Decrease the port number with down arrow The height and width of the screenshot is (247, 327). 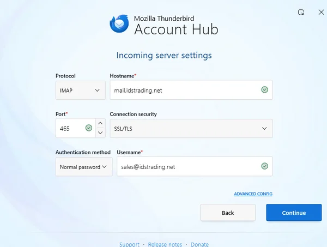[x=100, y=133]
